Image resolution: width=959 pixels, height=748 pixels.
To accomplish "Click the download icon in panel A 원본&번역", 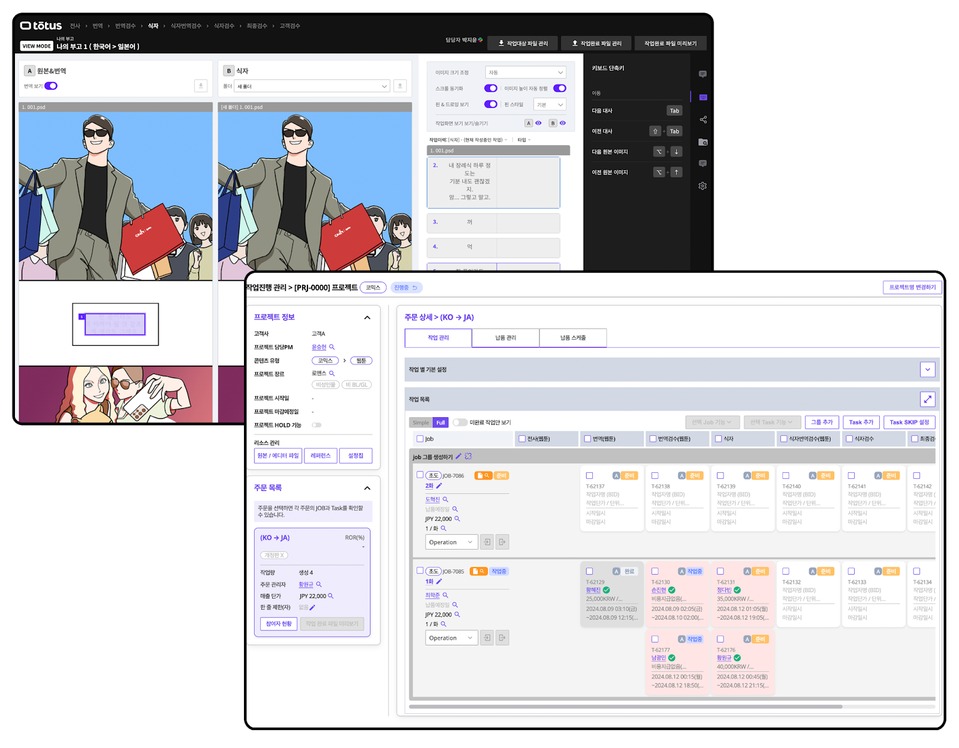I will tap(201, 86).
